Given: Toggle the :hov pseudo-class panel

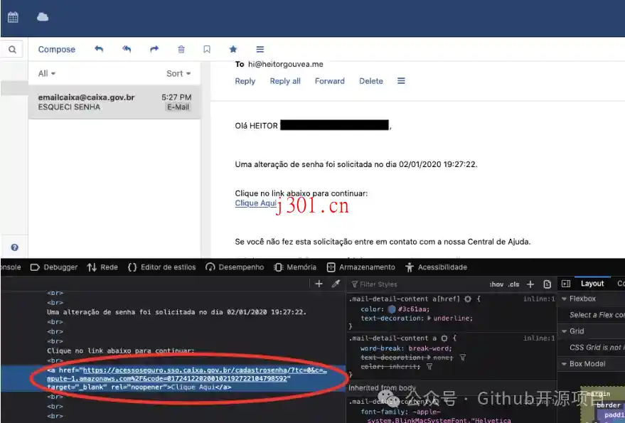Looking at the screenshot, I should [x=498, y=283].
